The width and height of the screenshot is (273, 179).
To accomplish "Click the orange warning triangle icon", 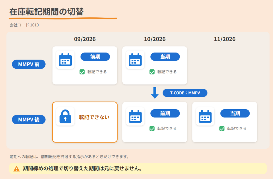I will pyautogui.click(x=17, y=169).
